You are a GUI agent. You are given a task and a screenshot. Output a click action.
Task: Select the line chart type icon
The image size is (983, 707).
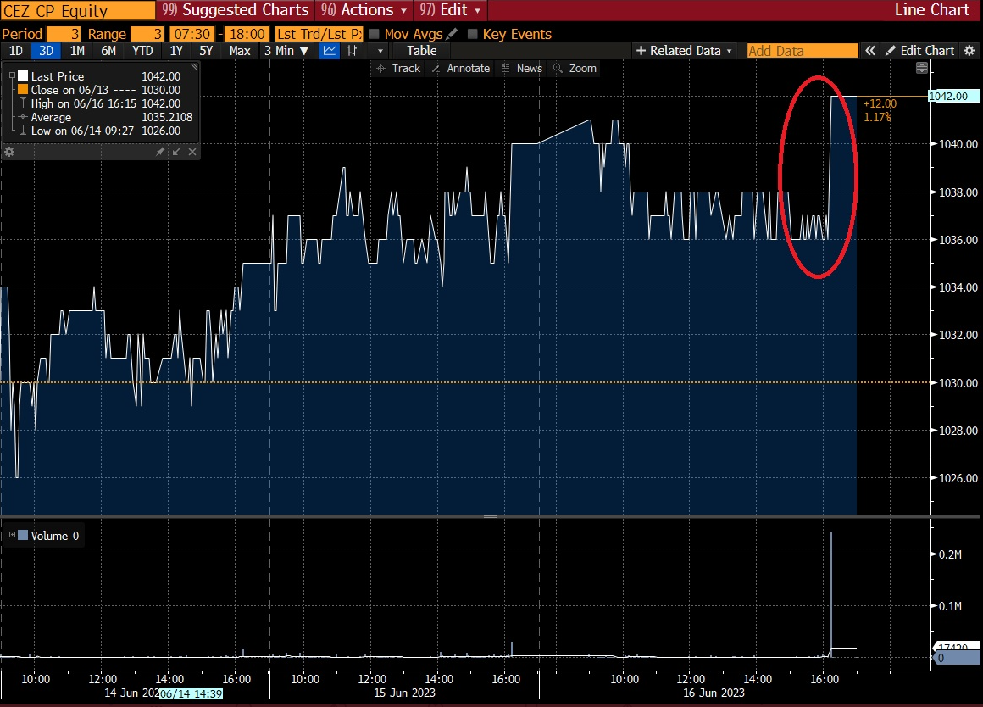pos(330,51)
